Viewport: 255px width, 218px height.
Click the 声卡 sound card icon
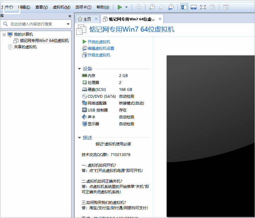pos(84,117)
